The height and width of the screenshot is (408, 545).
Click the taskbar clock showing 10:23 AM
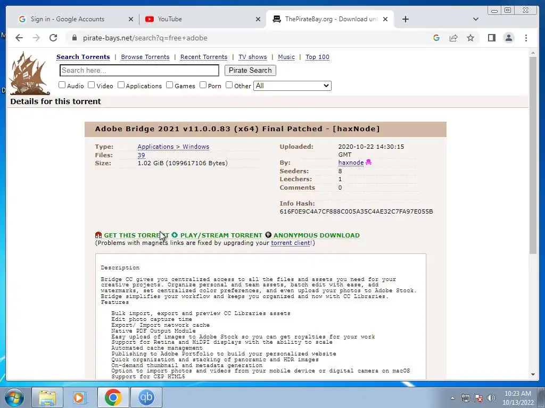(518, 398)
